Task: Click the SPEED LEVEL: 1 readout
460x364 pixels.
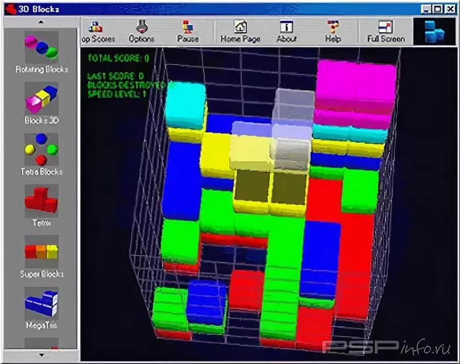Action: pos(117,94)
